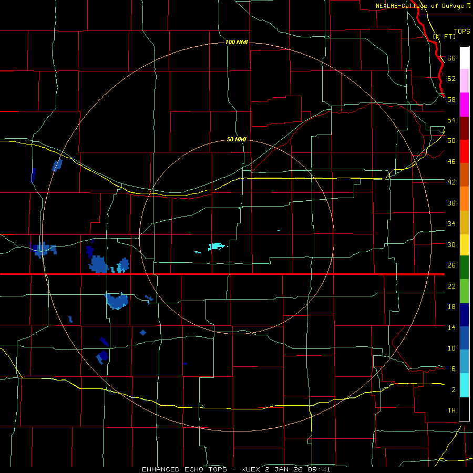Click the legend value 30
The height and width of the screenshot is (473, 473).
(451, 244)
